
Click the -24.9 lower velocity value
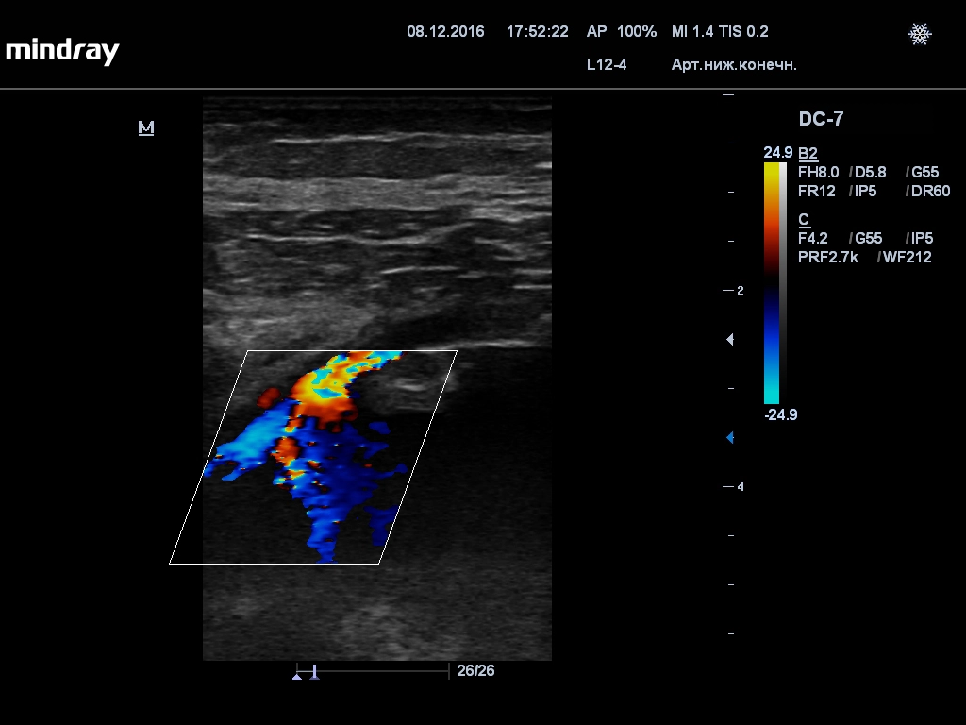pos(780,415)
